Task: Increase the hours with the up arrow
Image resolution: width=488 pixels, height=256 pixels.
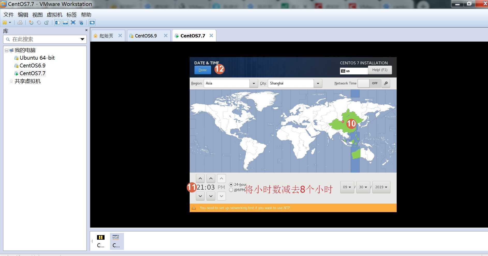Action: point(200,179)
